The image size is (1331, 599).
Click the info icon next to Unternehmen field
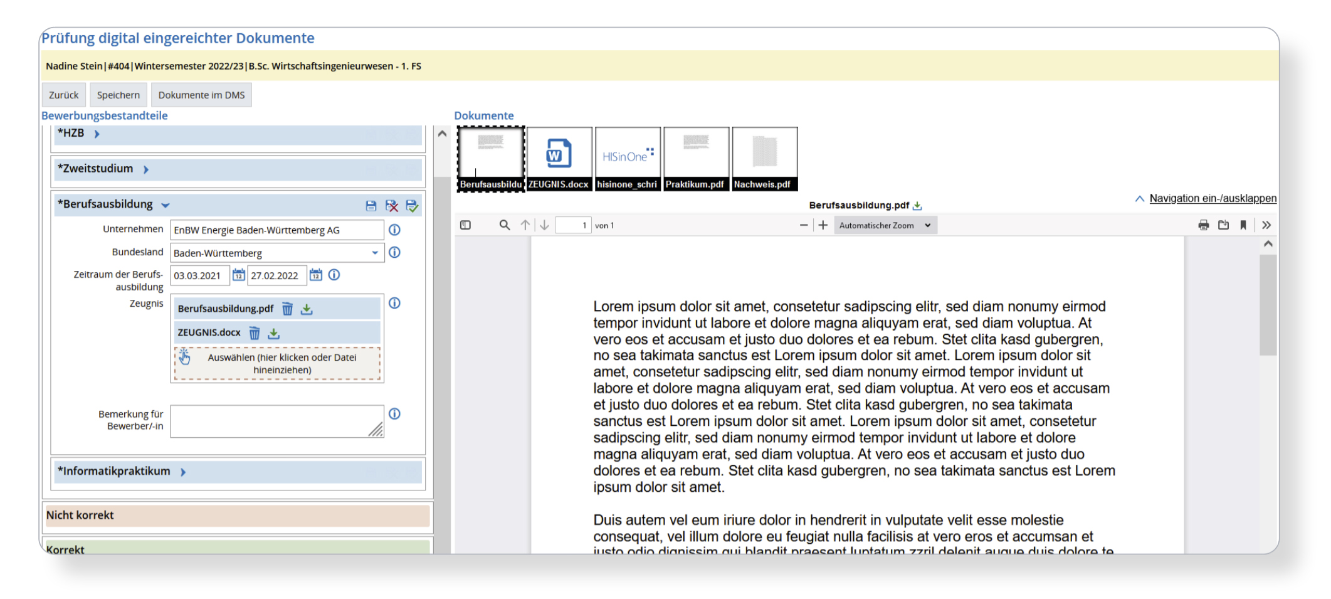[x=394, y=230]
